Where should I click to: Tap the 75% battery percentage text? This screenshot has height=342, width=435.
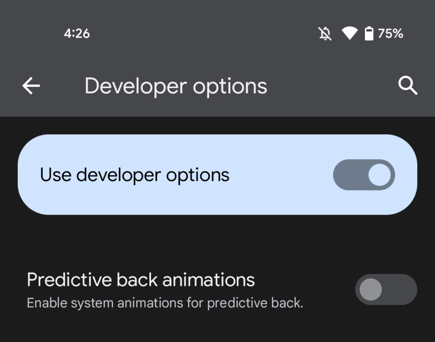coord(390,34)
